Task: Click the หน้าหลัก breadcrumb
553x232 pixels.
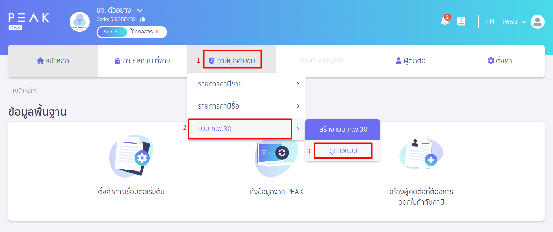Action: point(24,91)
